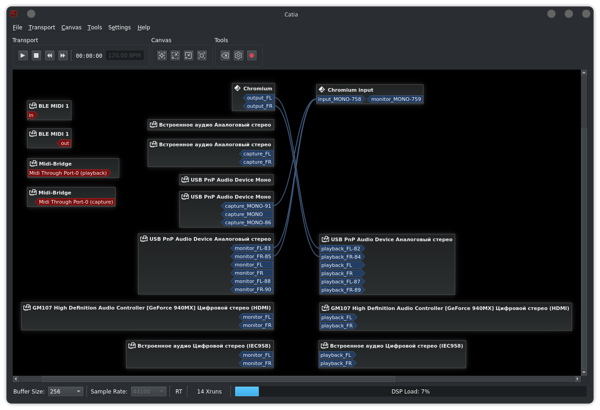This screenshot has height=410, width=600.
Task: Click the transport rewind button
Action: click(x=50, y=55)
